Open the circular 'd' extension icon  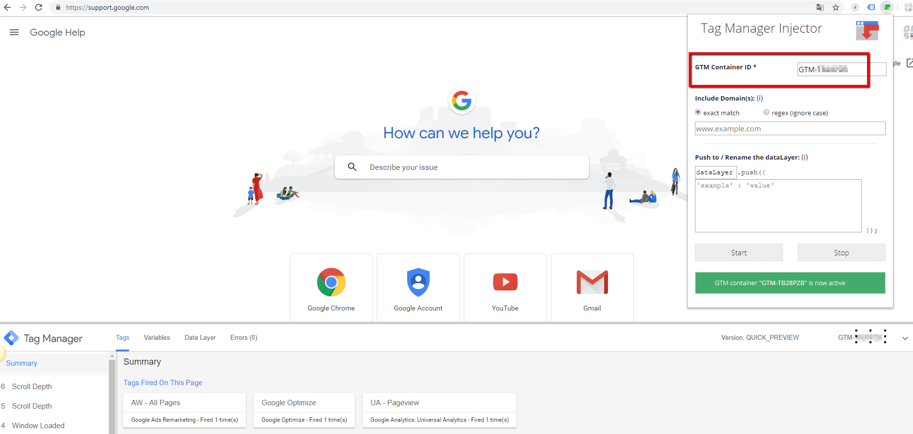(855, 7)
